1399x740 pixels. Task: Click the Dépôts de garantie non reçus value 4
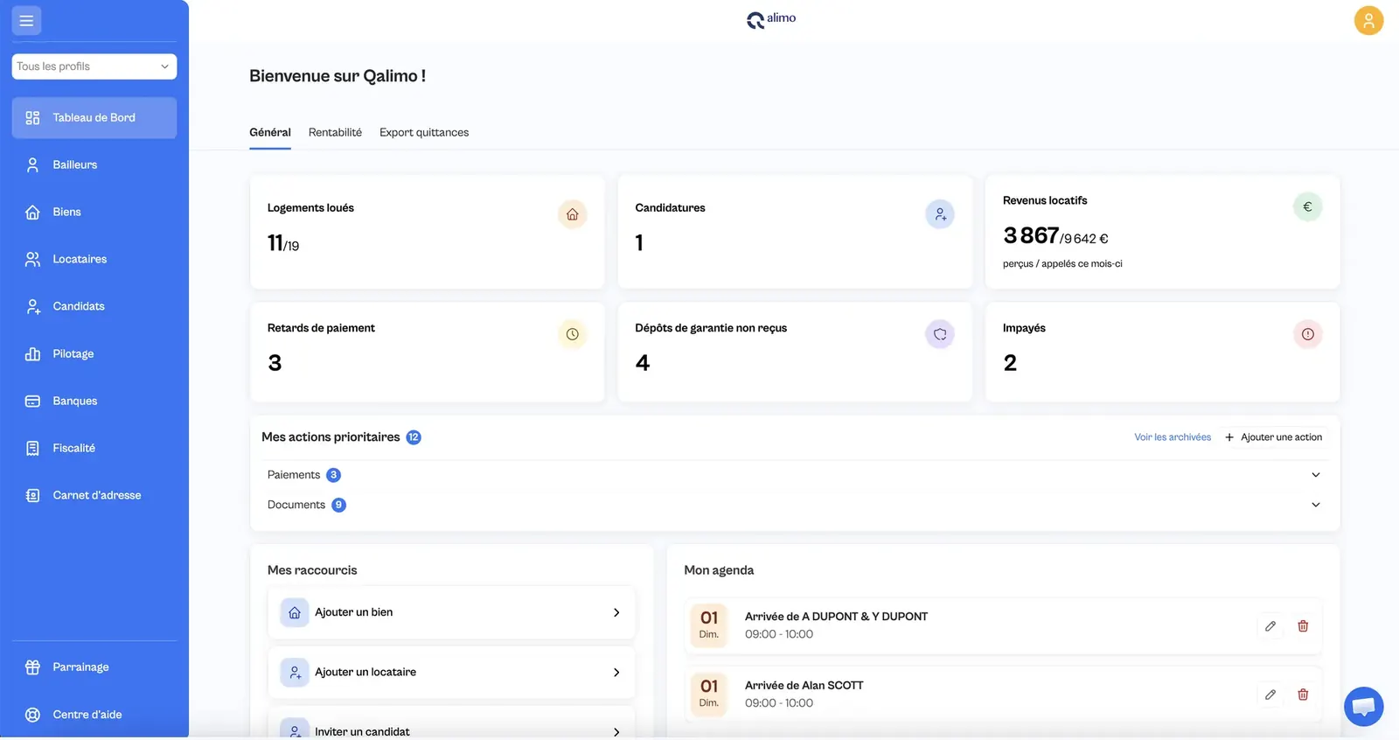tap(643, 363)
